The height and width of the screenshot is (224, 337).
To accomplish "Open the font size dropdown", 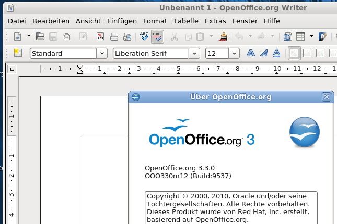I will tap(234, 53).
